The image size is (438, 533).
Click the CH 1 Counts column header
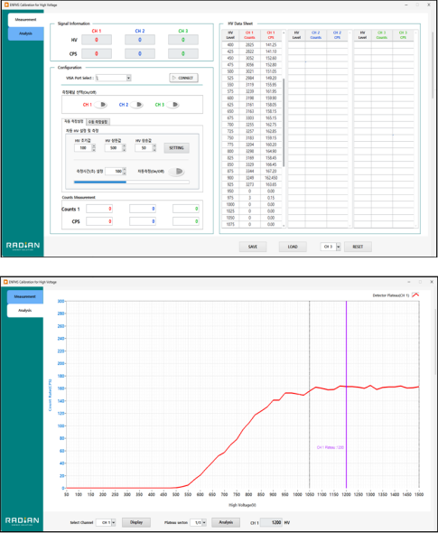[249, 35]
